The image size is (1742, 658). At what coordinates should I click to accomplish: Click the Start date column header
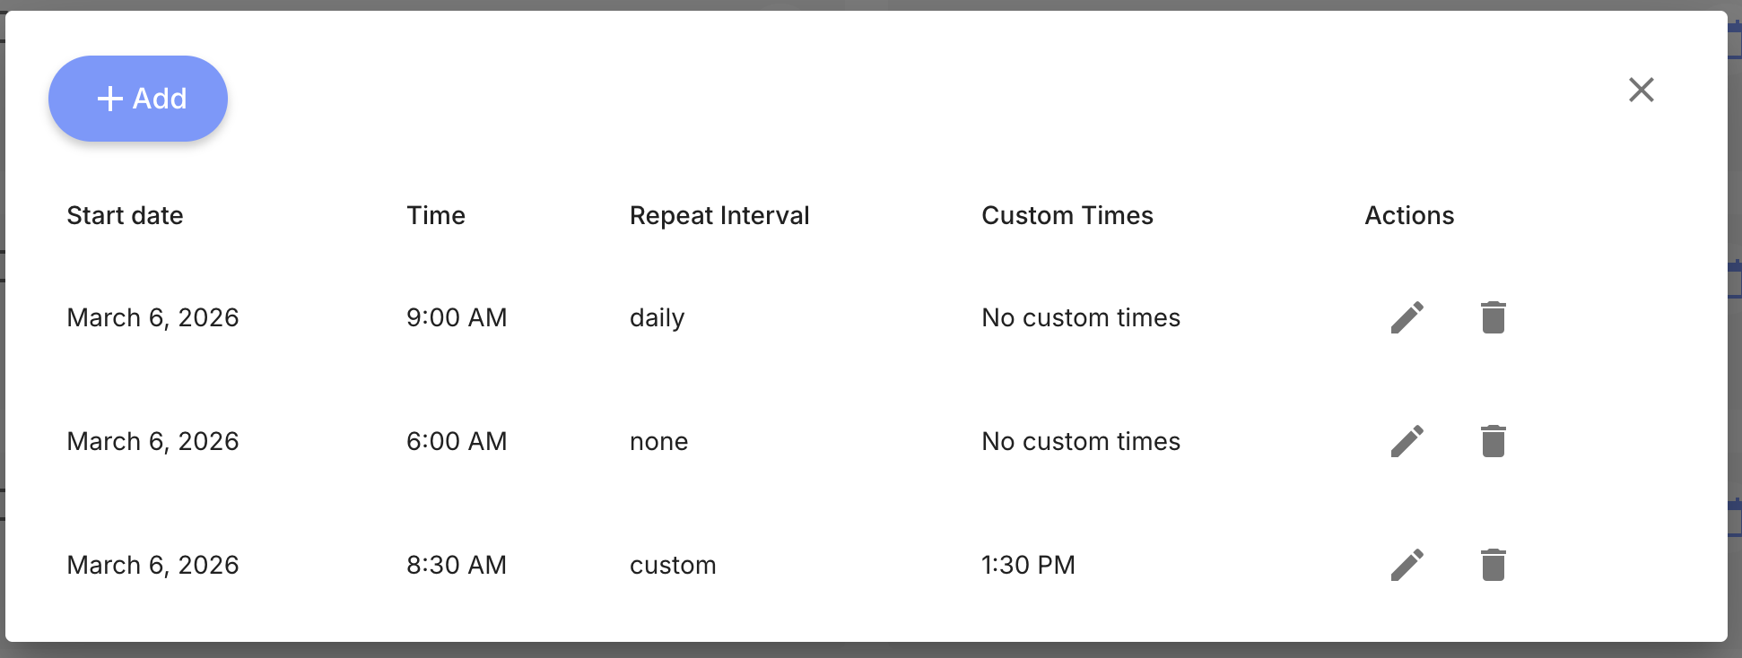coord(125,215)
